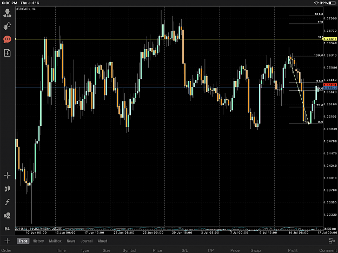The width and height of the screenshot is (338, 253).
Task: Select the crosshair cursor tool
Action: 8,175
